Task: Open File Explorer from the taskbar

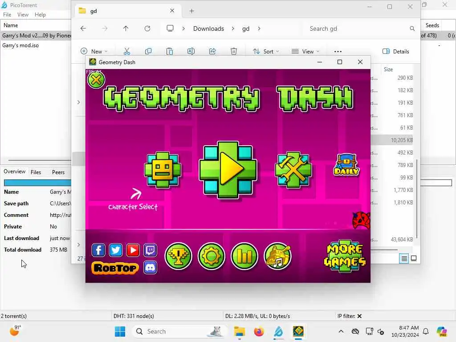Action: 239,331
